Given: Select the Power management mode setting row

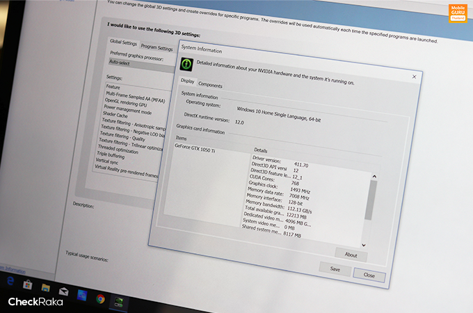Looking at the screenshot, I should [x=128, y=111].
